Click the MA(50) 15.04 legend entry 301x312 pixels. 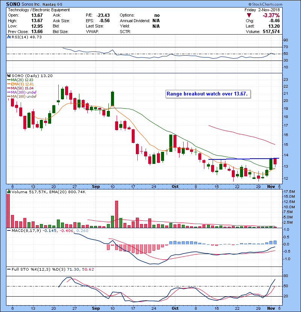click(x=20, y=88)
